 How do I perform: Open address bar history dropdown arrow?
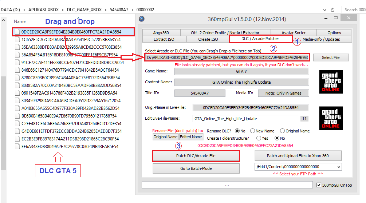pyautogui.click(x=324, y=10)
